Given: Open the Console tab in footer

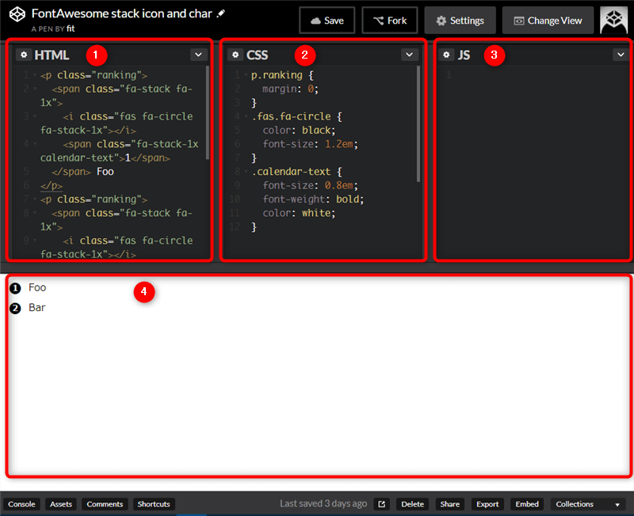Looking at the screenshot, I should (21, 504).
